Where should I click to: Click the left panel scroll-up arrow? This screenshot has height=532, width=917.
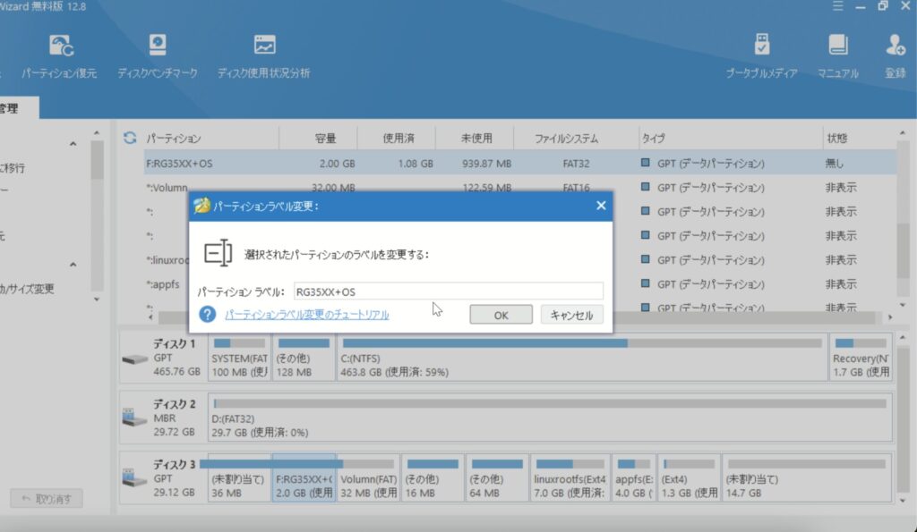[x=97, y=133]
